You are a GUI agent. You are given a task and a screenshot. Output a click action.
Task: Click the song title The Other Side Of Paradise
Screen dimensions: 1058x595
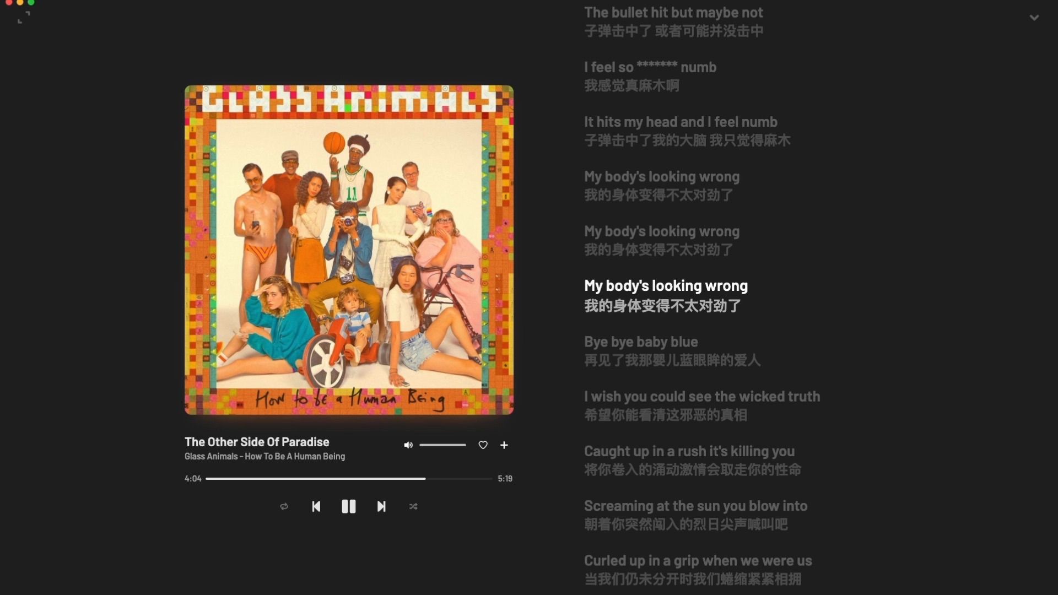tap(257, 442)
